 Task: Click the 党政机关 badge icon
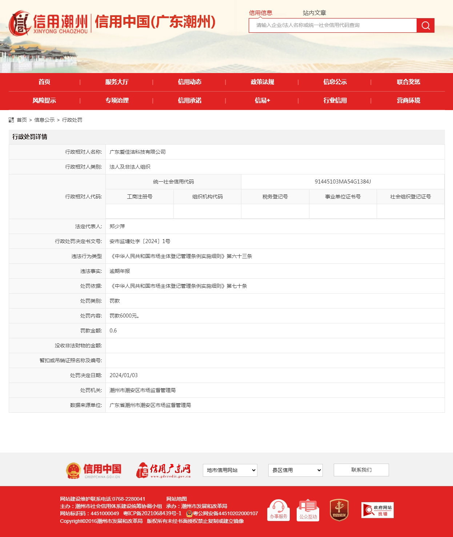tap(339, 510)
